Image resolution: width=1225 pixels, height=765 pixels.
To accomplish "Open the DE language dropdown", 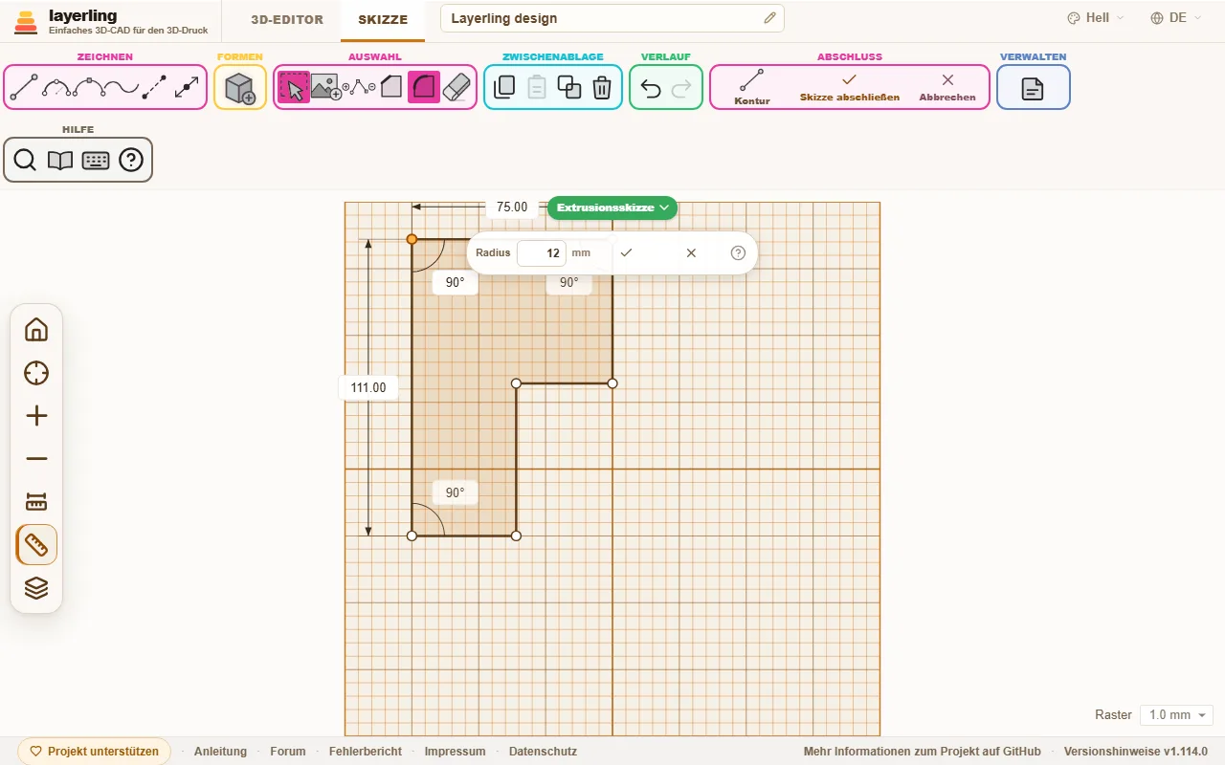I will click(x=1176, y=18).
